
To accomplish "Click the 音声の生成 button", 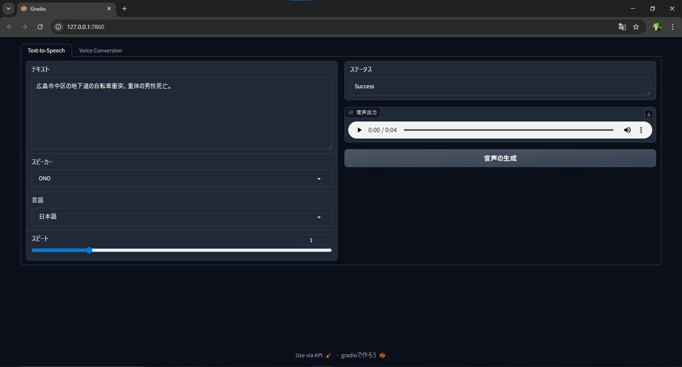I will point(500,158).
